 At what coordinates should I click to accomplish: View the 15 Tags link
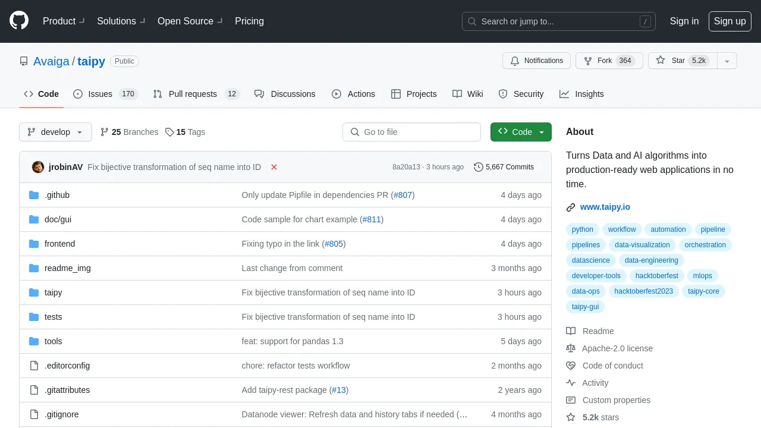coord(185,132)
